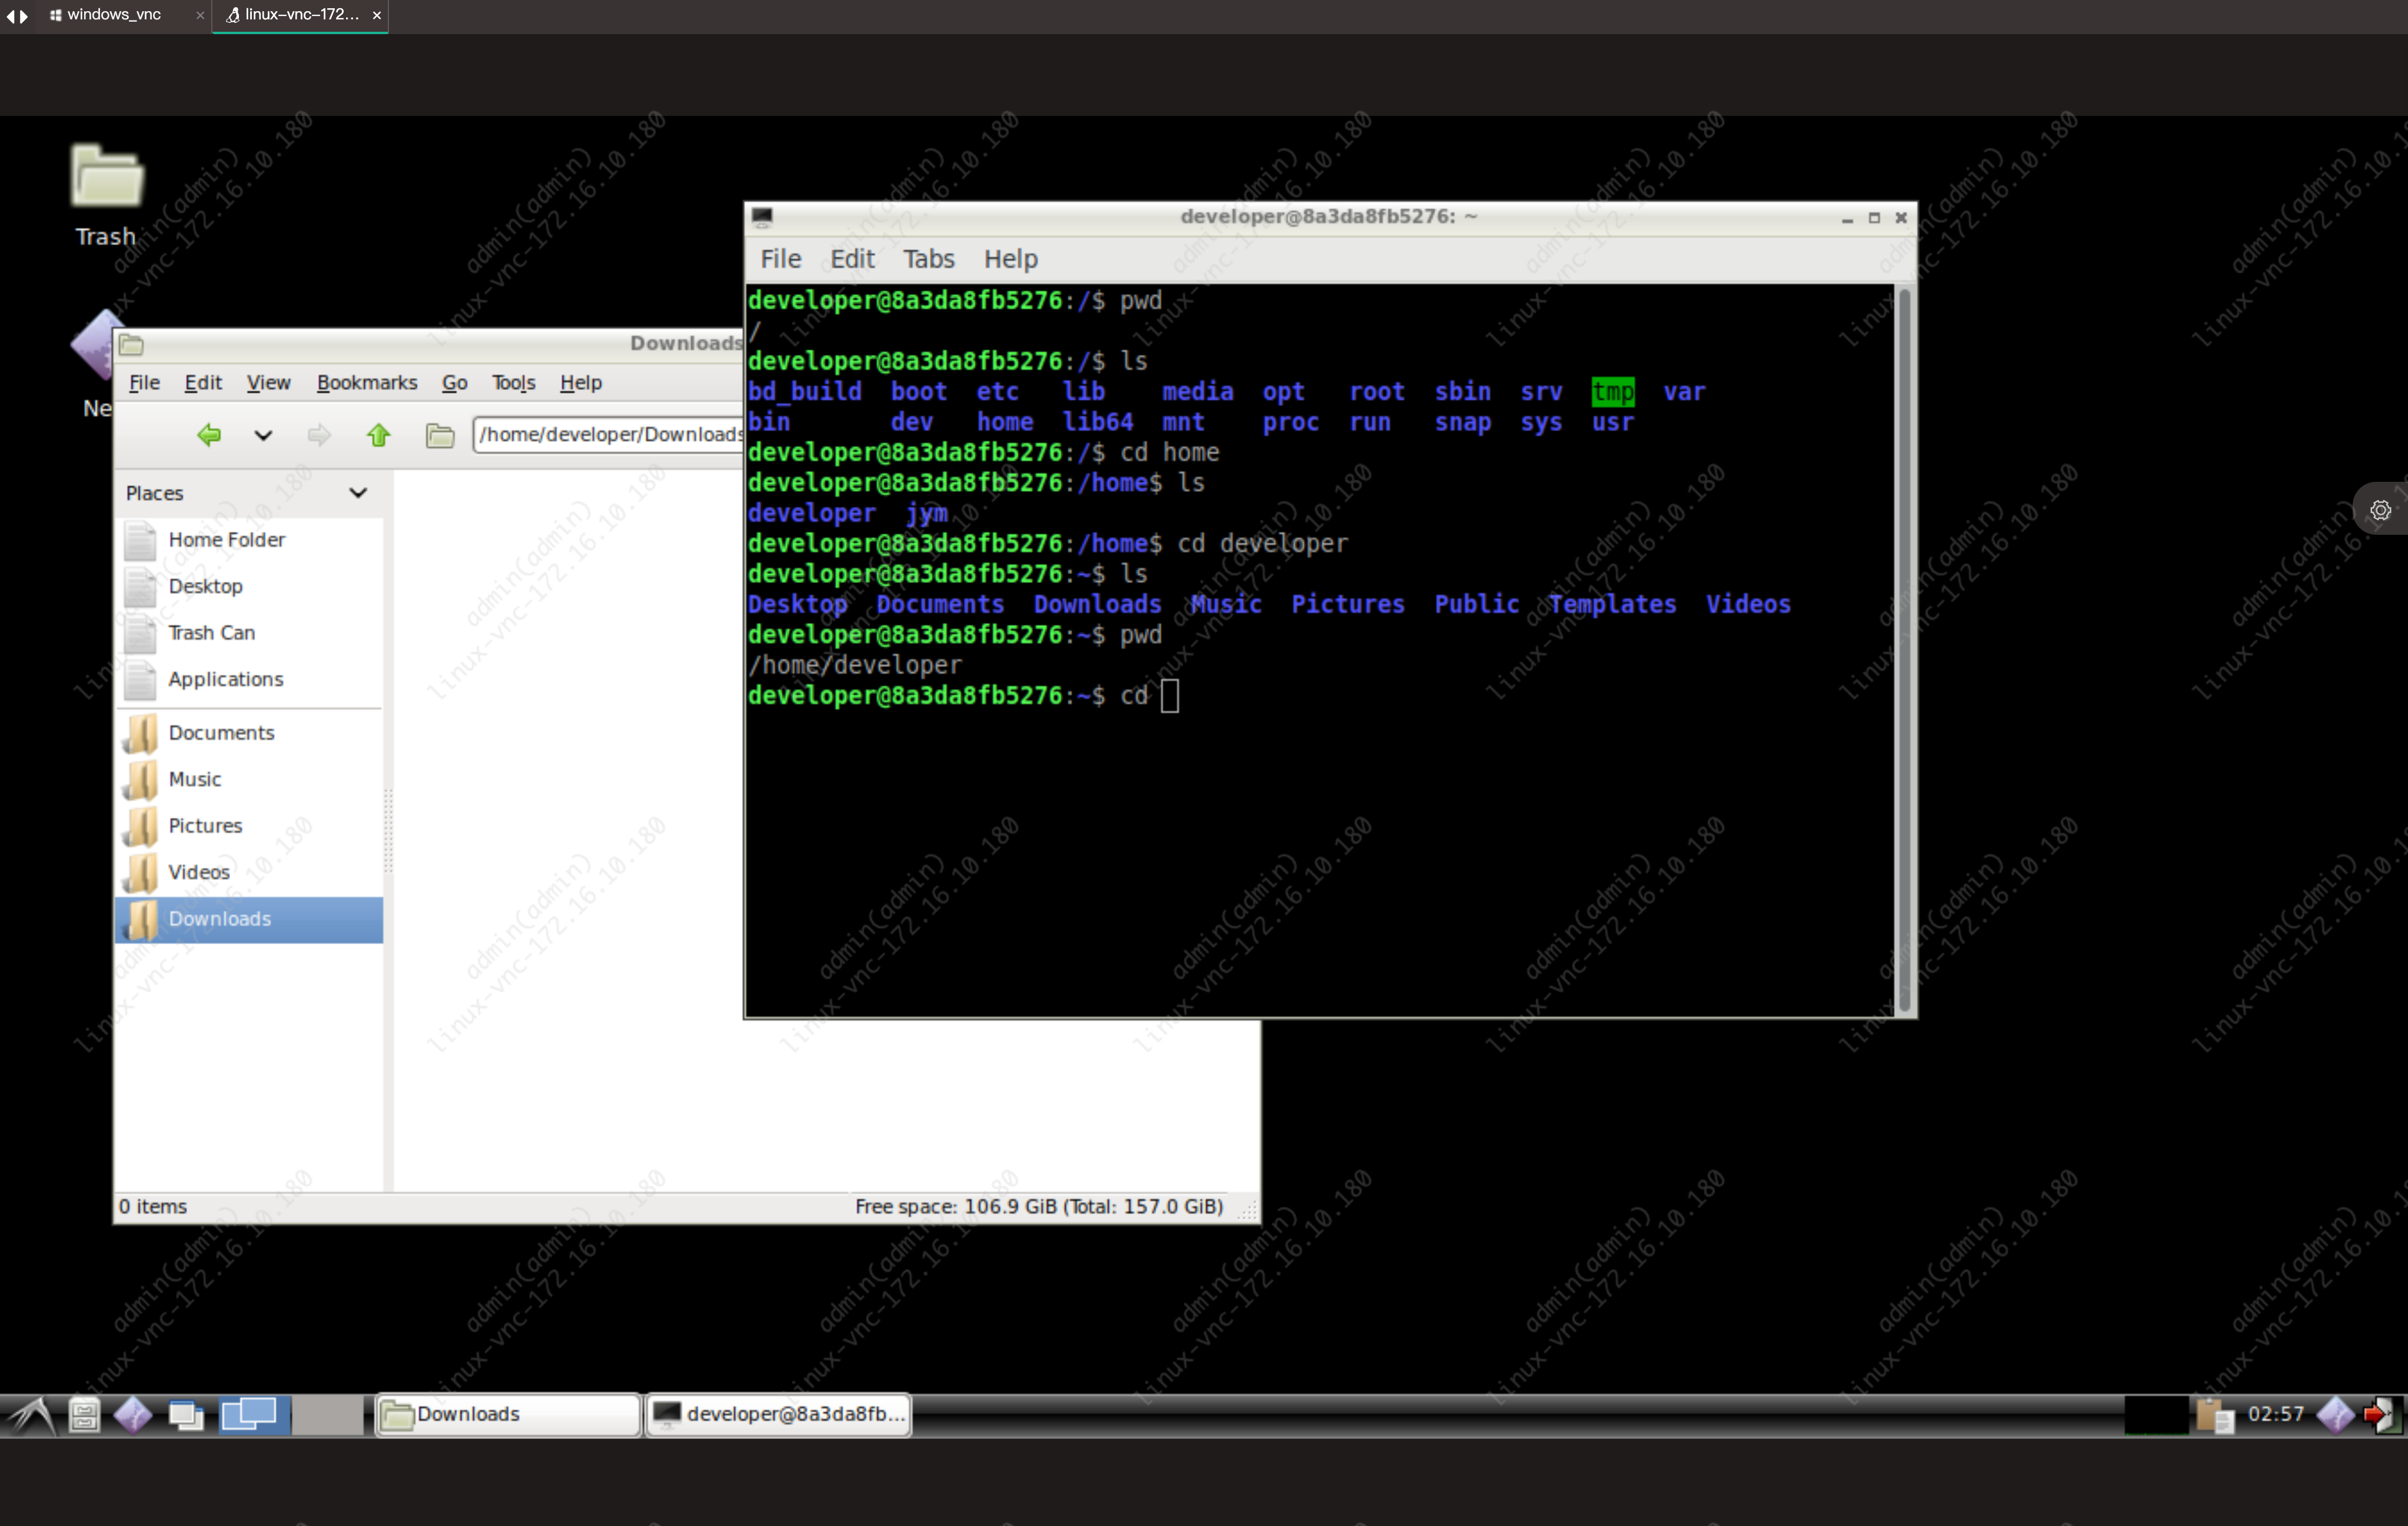Image resolution: width=2408 pixels, height=1526 pixels.
Task: Open the folder icon beside the path bar
Action: [439, 435]
